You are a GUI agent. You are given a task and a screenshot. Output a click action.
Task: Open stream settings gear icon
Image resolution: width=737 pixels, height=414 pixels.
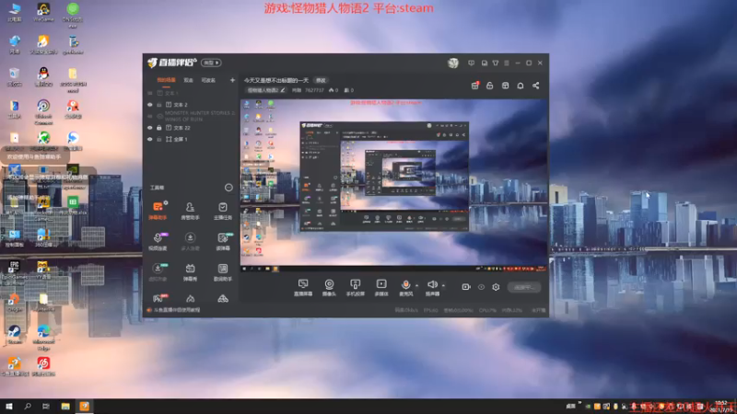[x=496, y=287]
